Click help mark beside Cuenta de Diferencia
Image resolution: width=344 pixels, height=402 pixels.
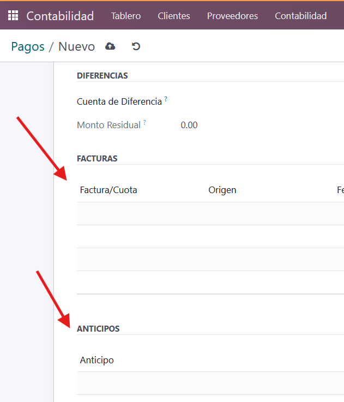coord(166,99)
